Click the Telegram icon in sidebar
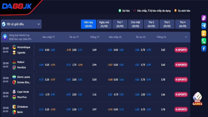The height and width of the screenshot is (117, 208). (204, 26)
